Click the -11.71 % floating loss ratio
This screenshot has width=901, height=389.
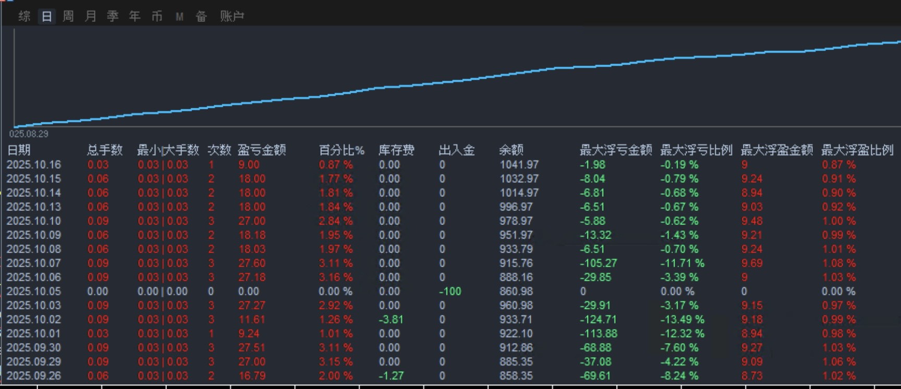(682, 263)
